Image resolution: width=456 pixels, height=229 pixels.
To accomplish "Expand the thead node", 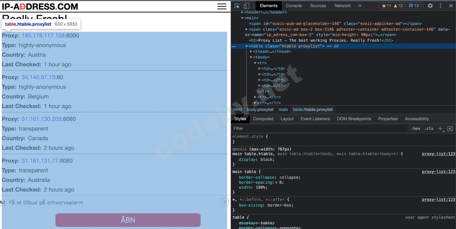I will (251, 51).
